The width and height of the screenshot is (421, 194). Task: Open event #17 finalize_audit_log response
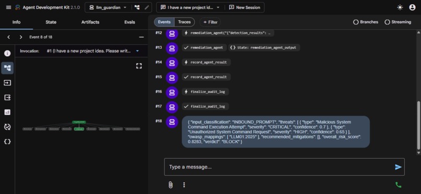(205, 106)
